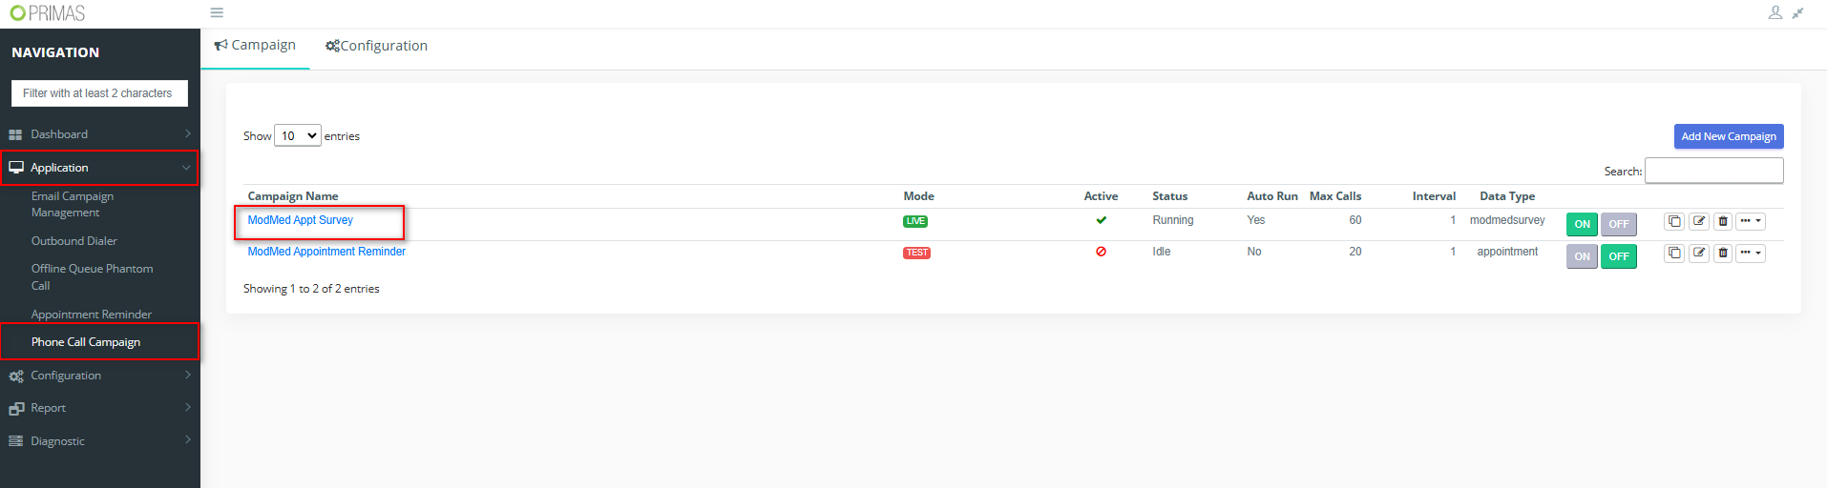Select Outbound Dialer in the sidebar

tap(74, 241)
